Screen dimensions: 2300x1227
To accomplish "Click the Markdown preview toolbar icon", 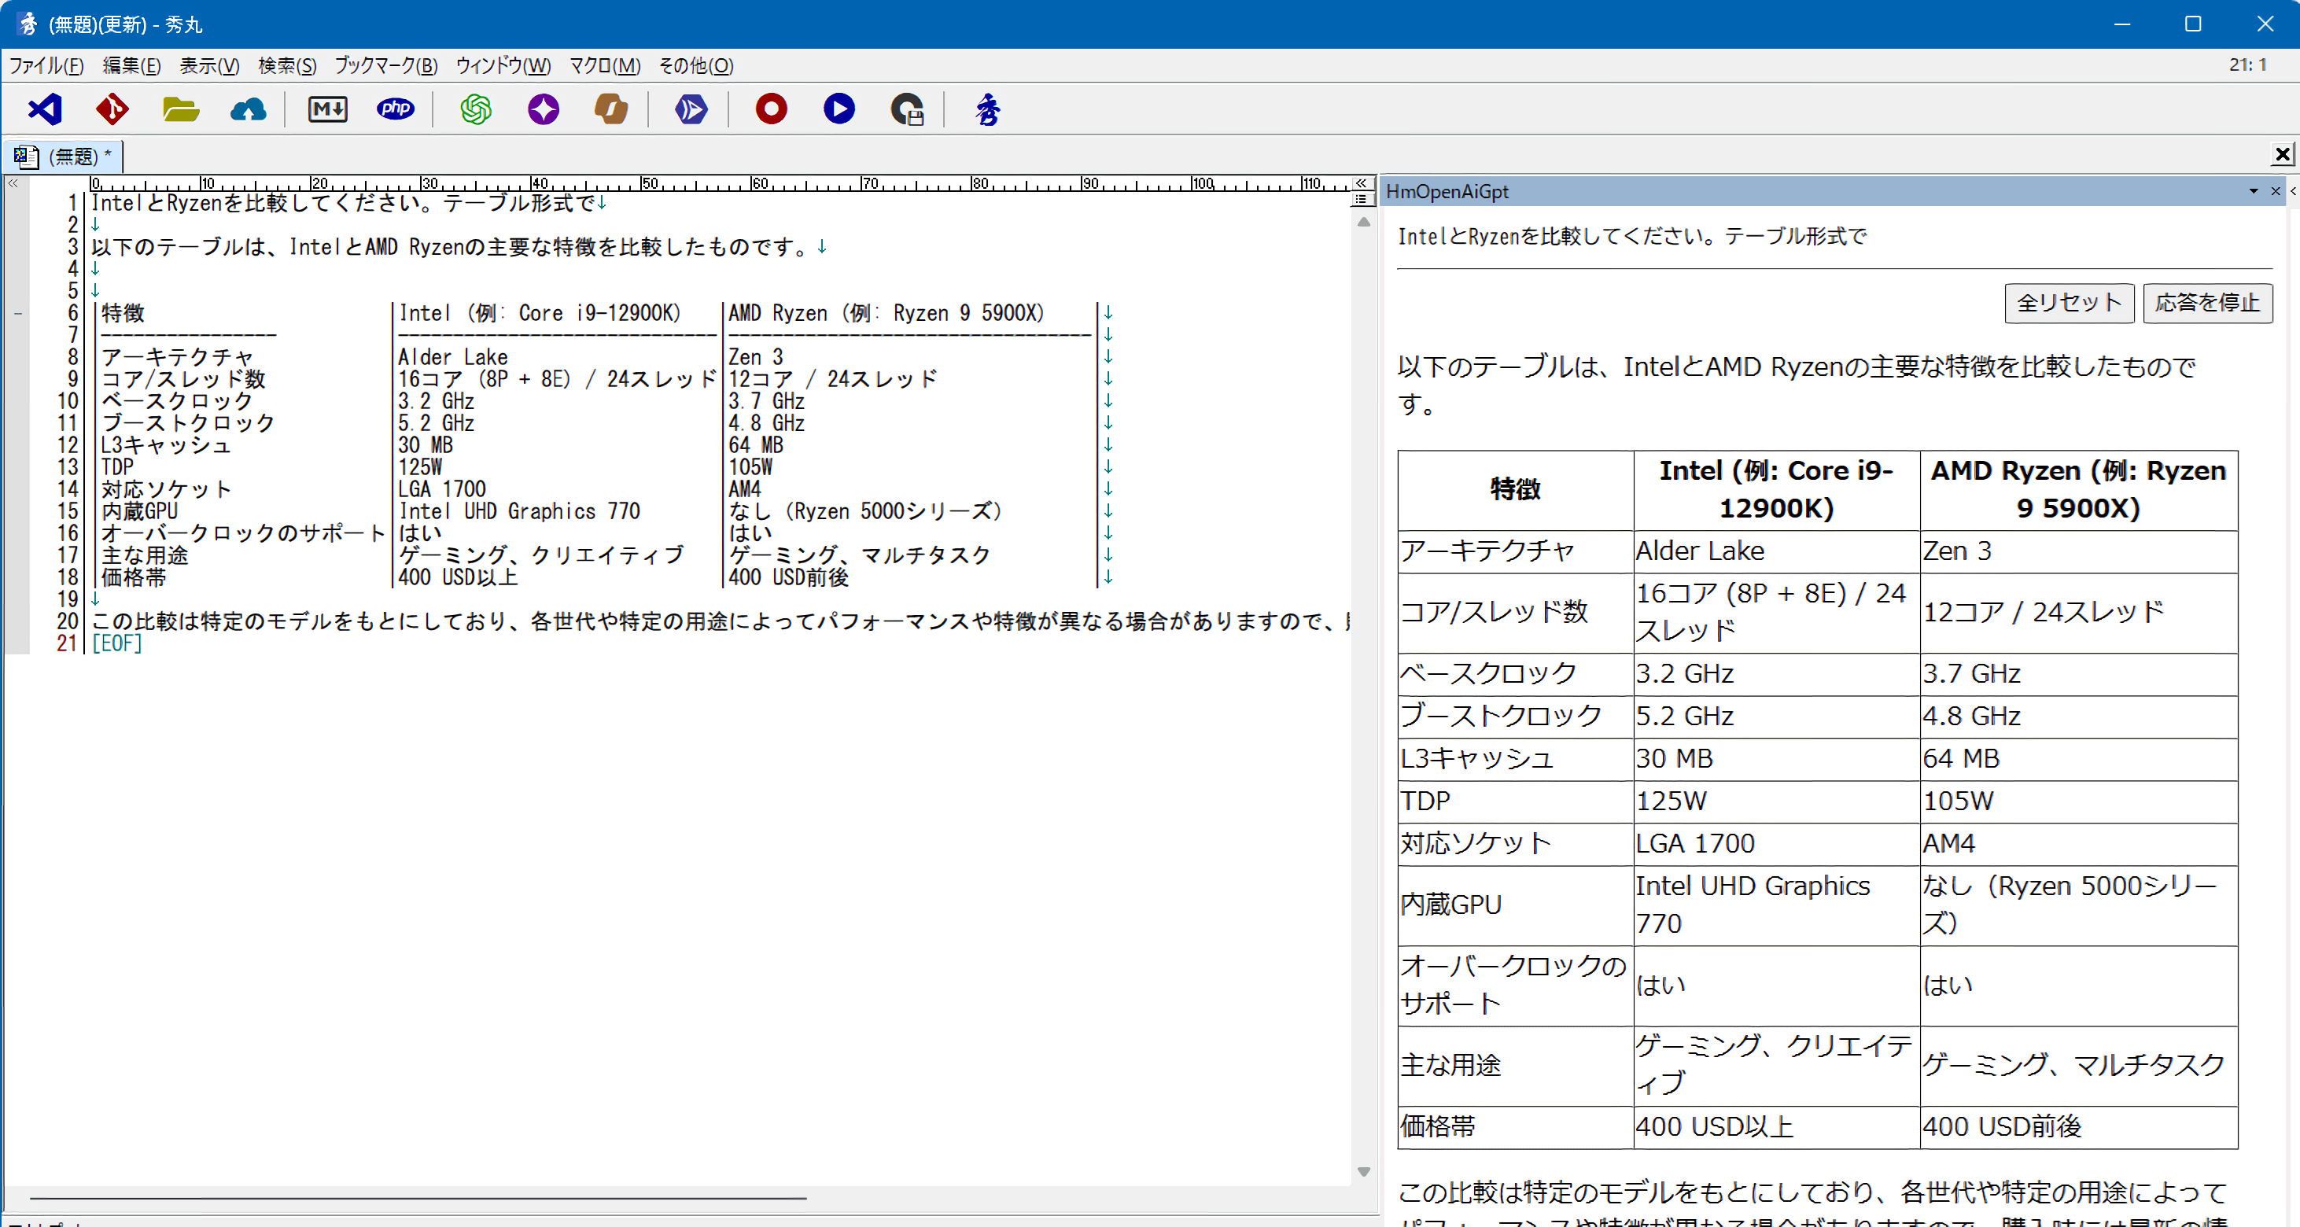I will pyautogui.click(x=328, y=109).
